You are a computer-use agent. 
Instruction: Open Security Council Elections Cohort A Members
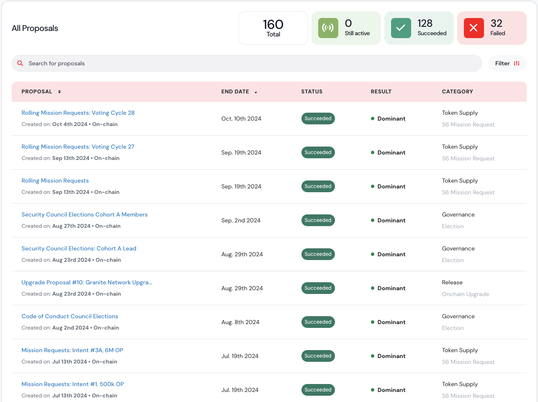85,214
